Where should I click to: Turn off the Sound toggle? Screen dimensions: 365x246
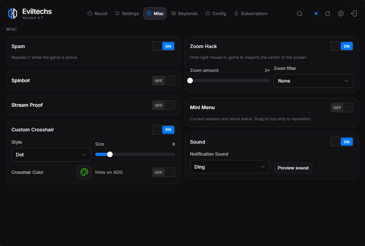(342, 142)
